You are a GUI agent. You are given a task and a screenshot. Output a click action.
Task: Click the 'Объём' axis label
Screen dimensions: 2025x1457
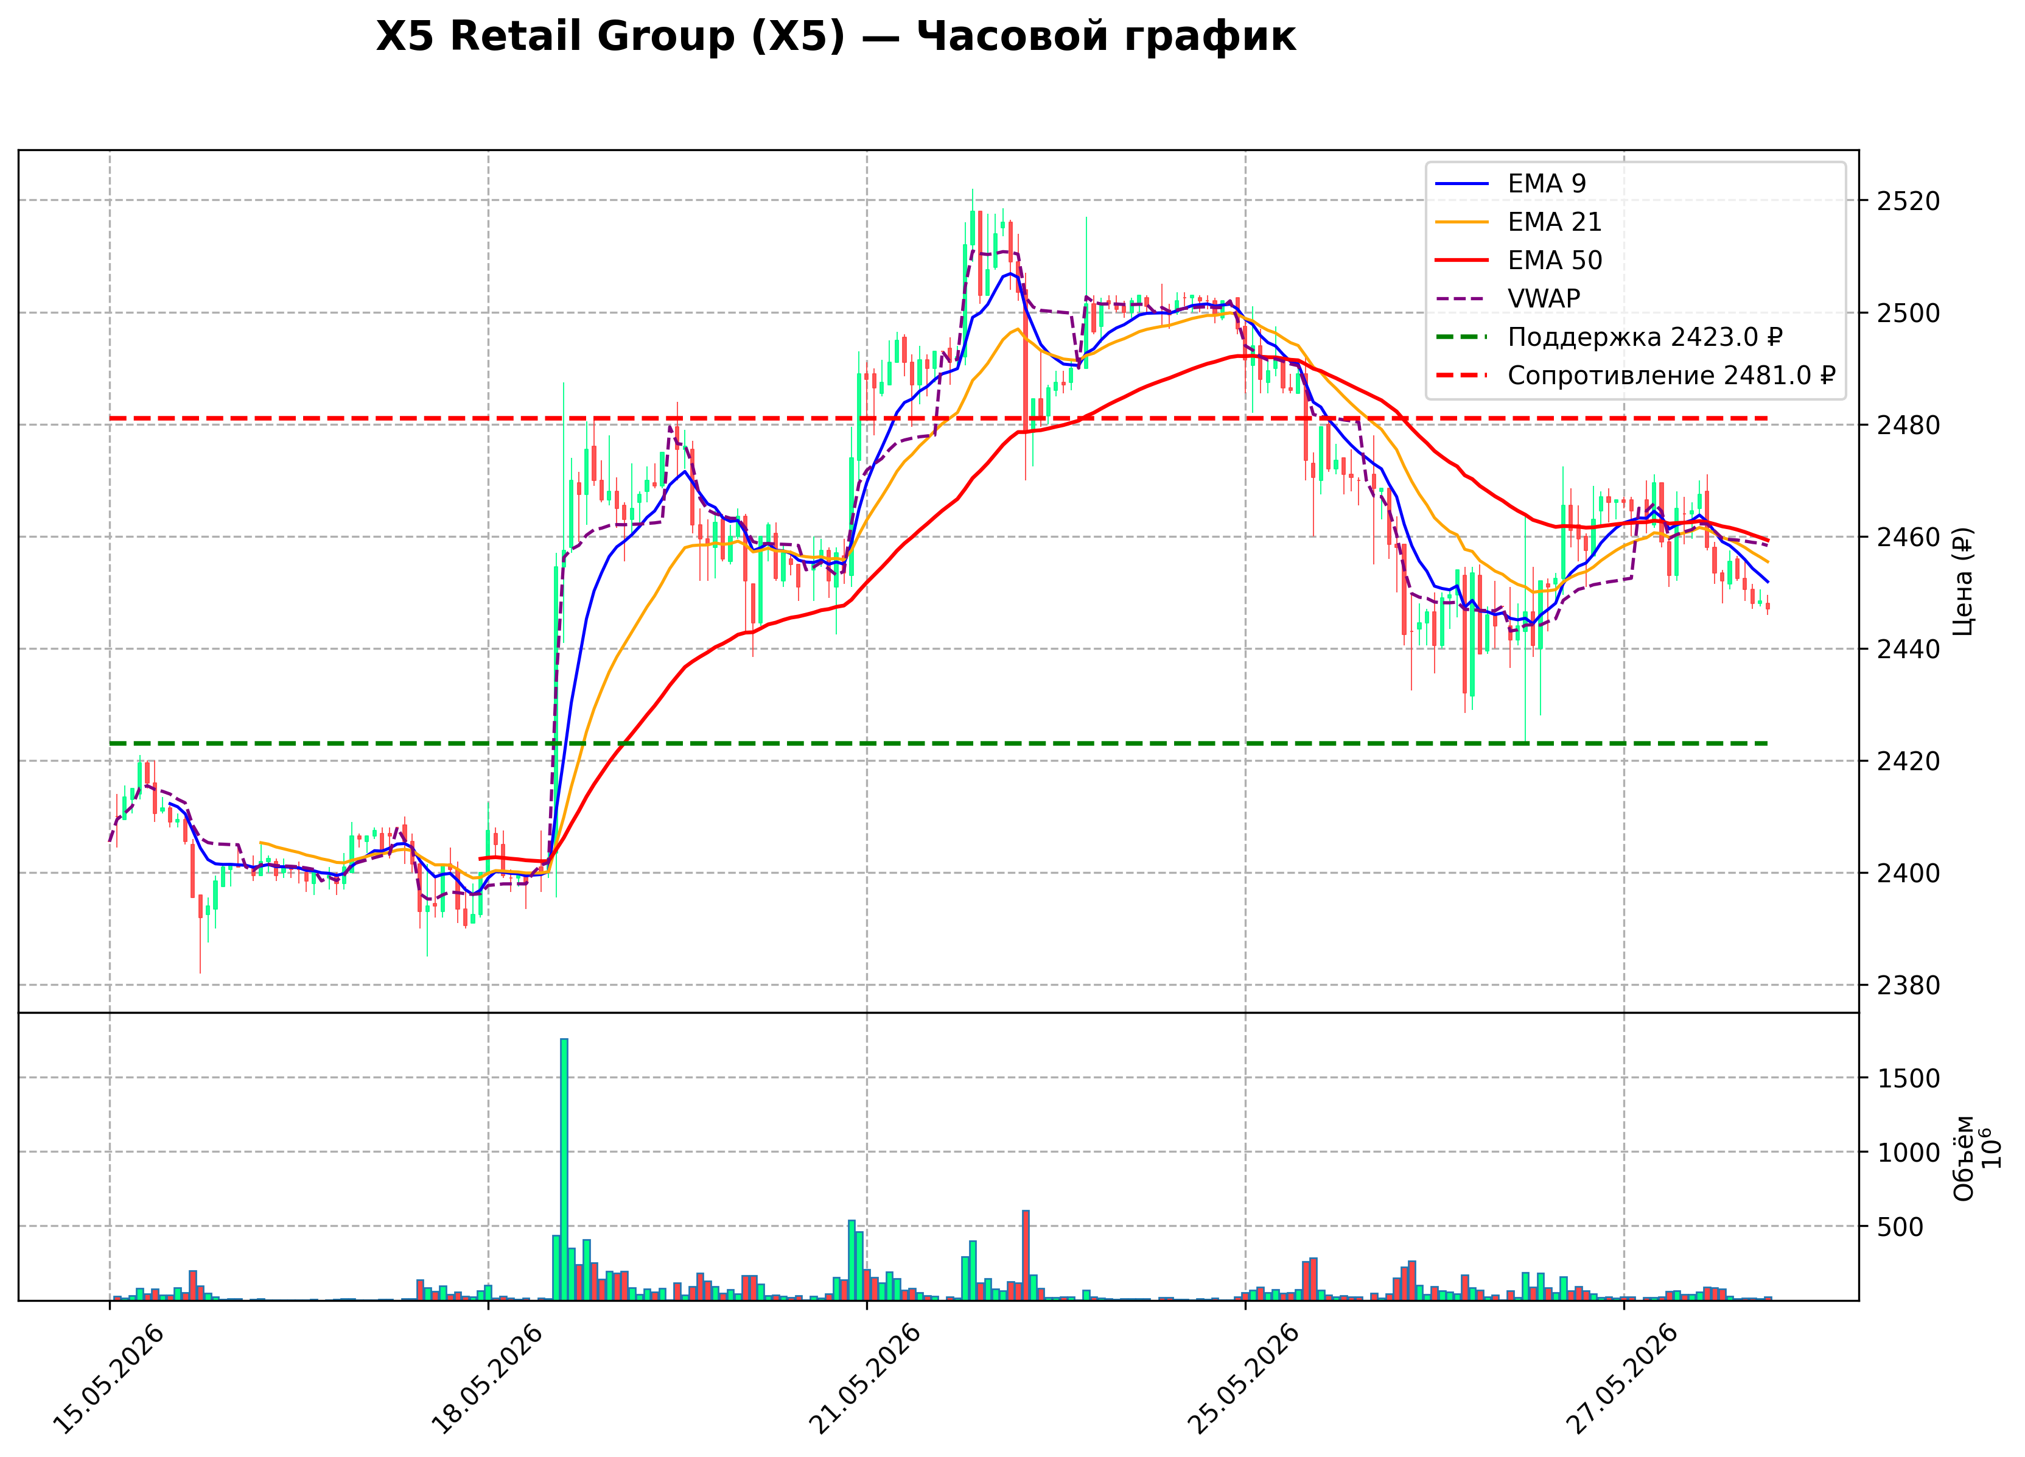pos(1964,1159)
